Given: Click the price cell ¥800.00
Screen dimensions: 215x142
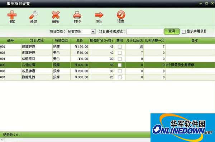Looking at the screenshot, I should [80, 65].
